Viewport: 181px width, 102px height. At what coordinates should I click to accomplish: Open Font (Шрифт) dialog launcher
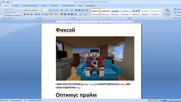coord(58,18)
